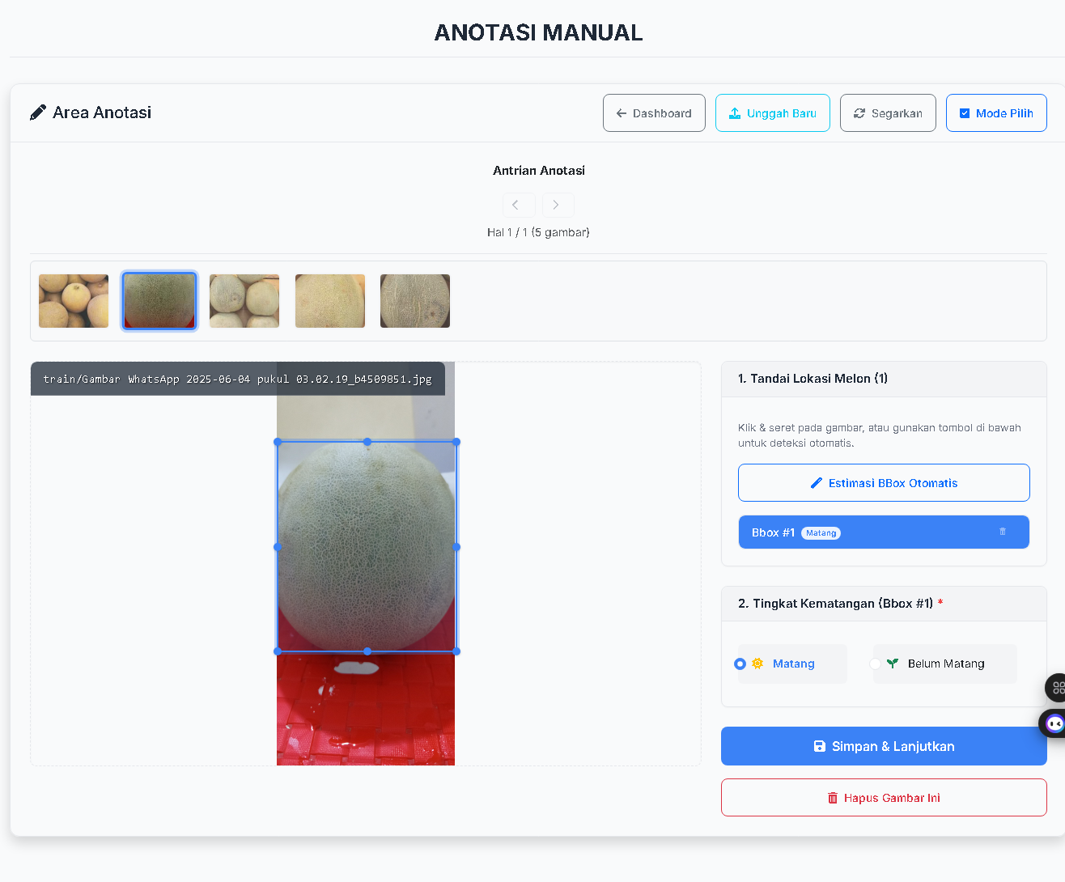Click the Segarkan refresh button
Viewport: 1065px width, 882px height.
coord(888,113)
